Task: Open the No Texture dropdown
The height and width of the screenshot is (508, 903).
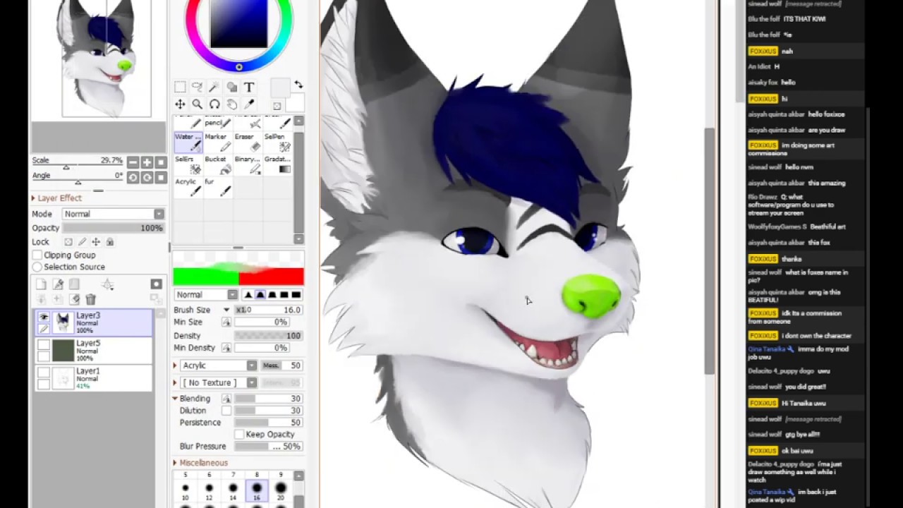Action: [x=219, y=382]
